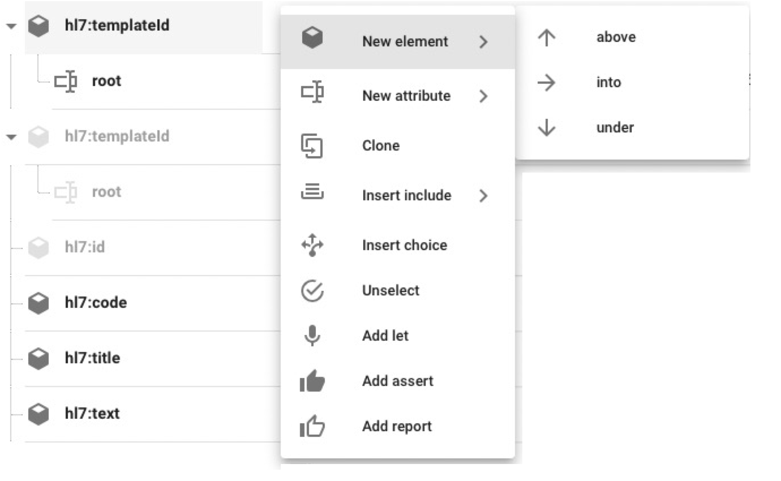The width and height of the screenshot is (781, 481).
Task: Click the outlined thumbs-up Add report icon
Action: point(312,427)
